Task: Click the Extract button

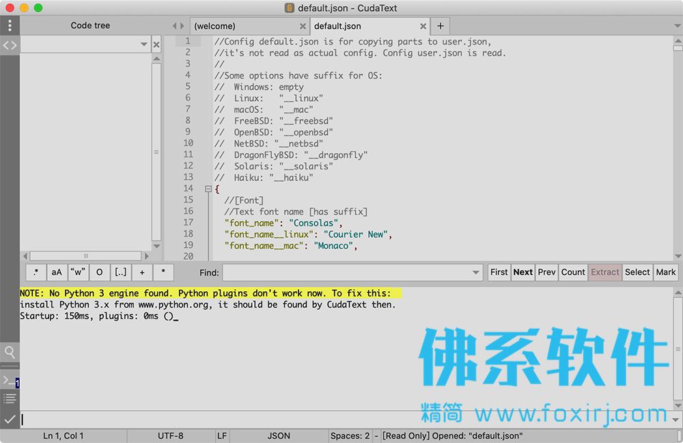Action: 605,272
